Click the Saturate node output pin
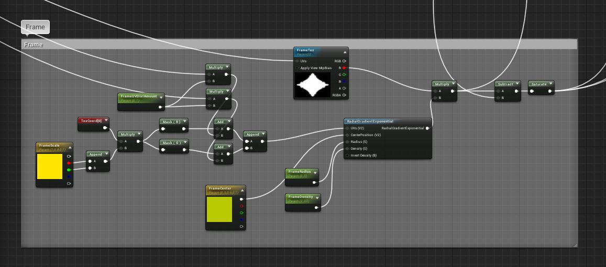The image size is (606, 267). tap(550, 91)
